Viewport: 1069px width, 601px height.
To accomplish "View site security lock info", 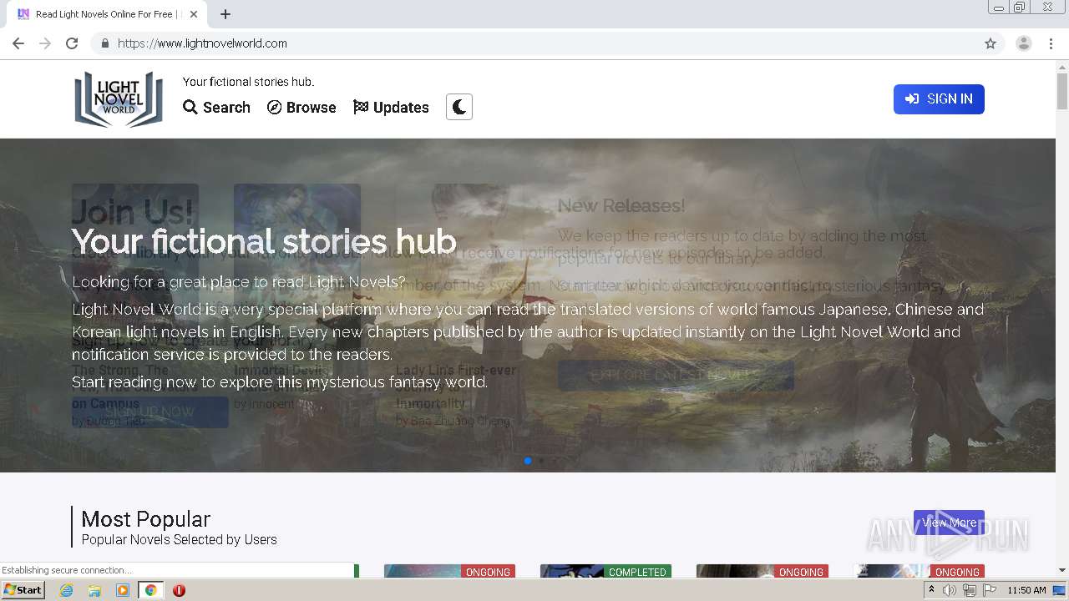I will (104, 43).
